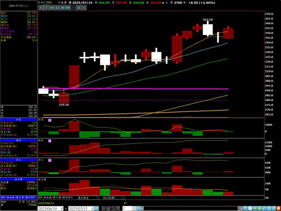
Task: Click the stock name 中砂(1560) title
Action: coord(45,3)
